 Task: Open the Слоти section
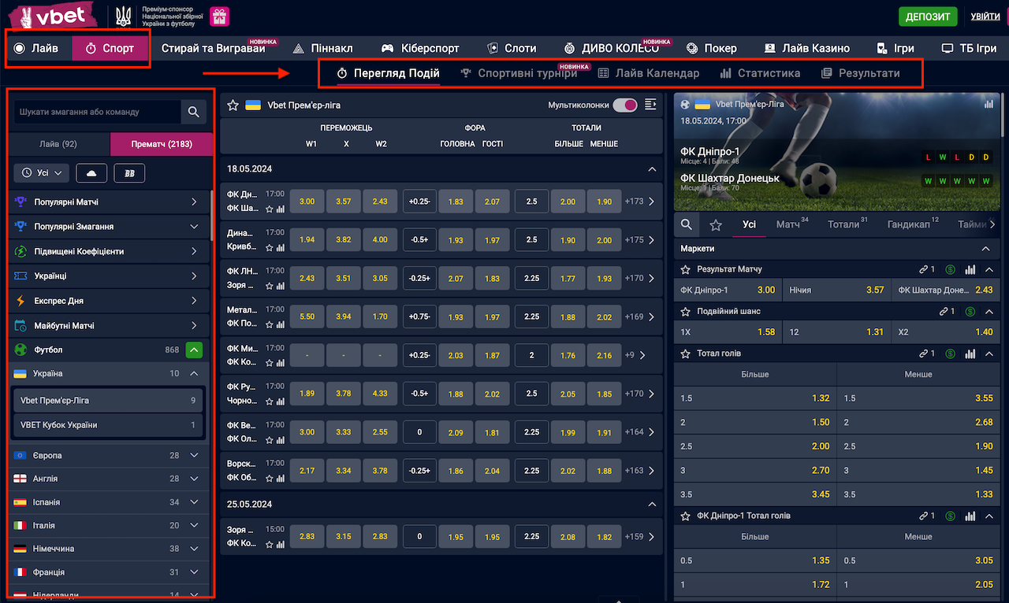(512, 48)
